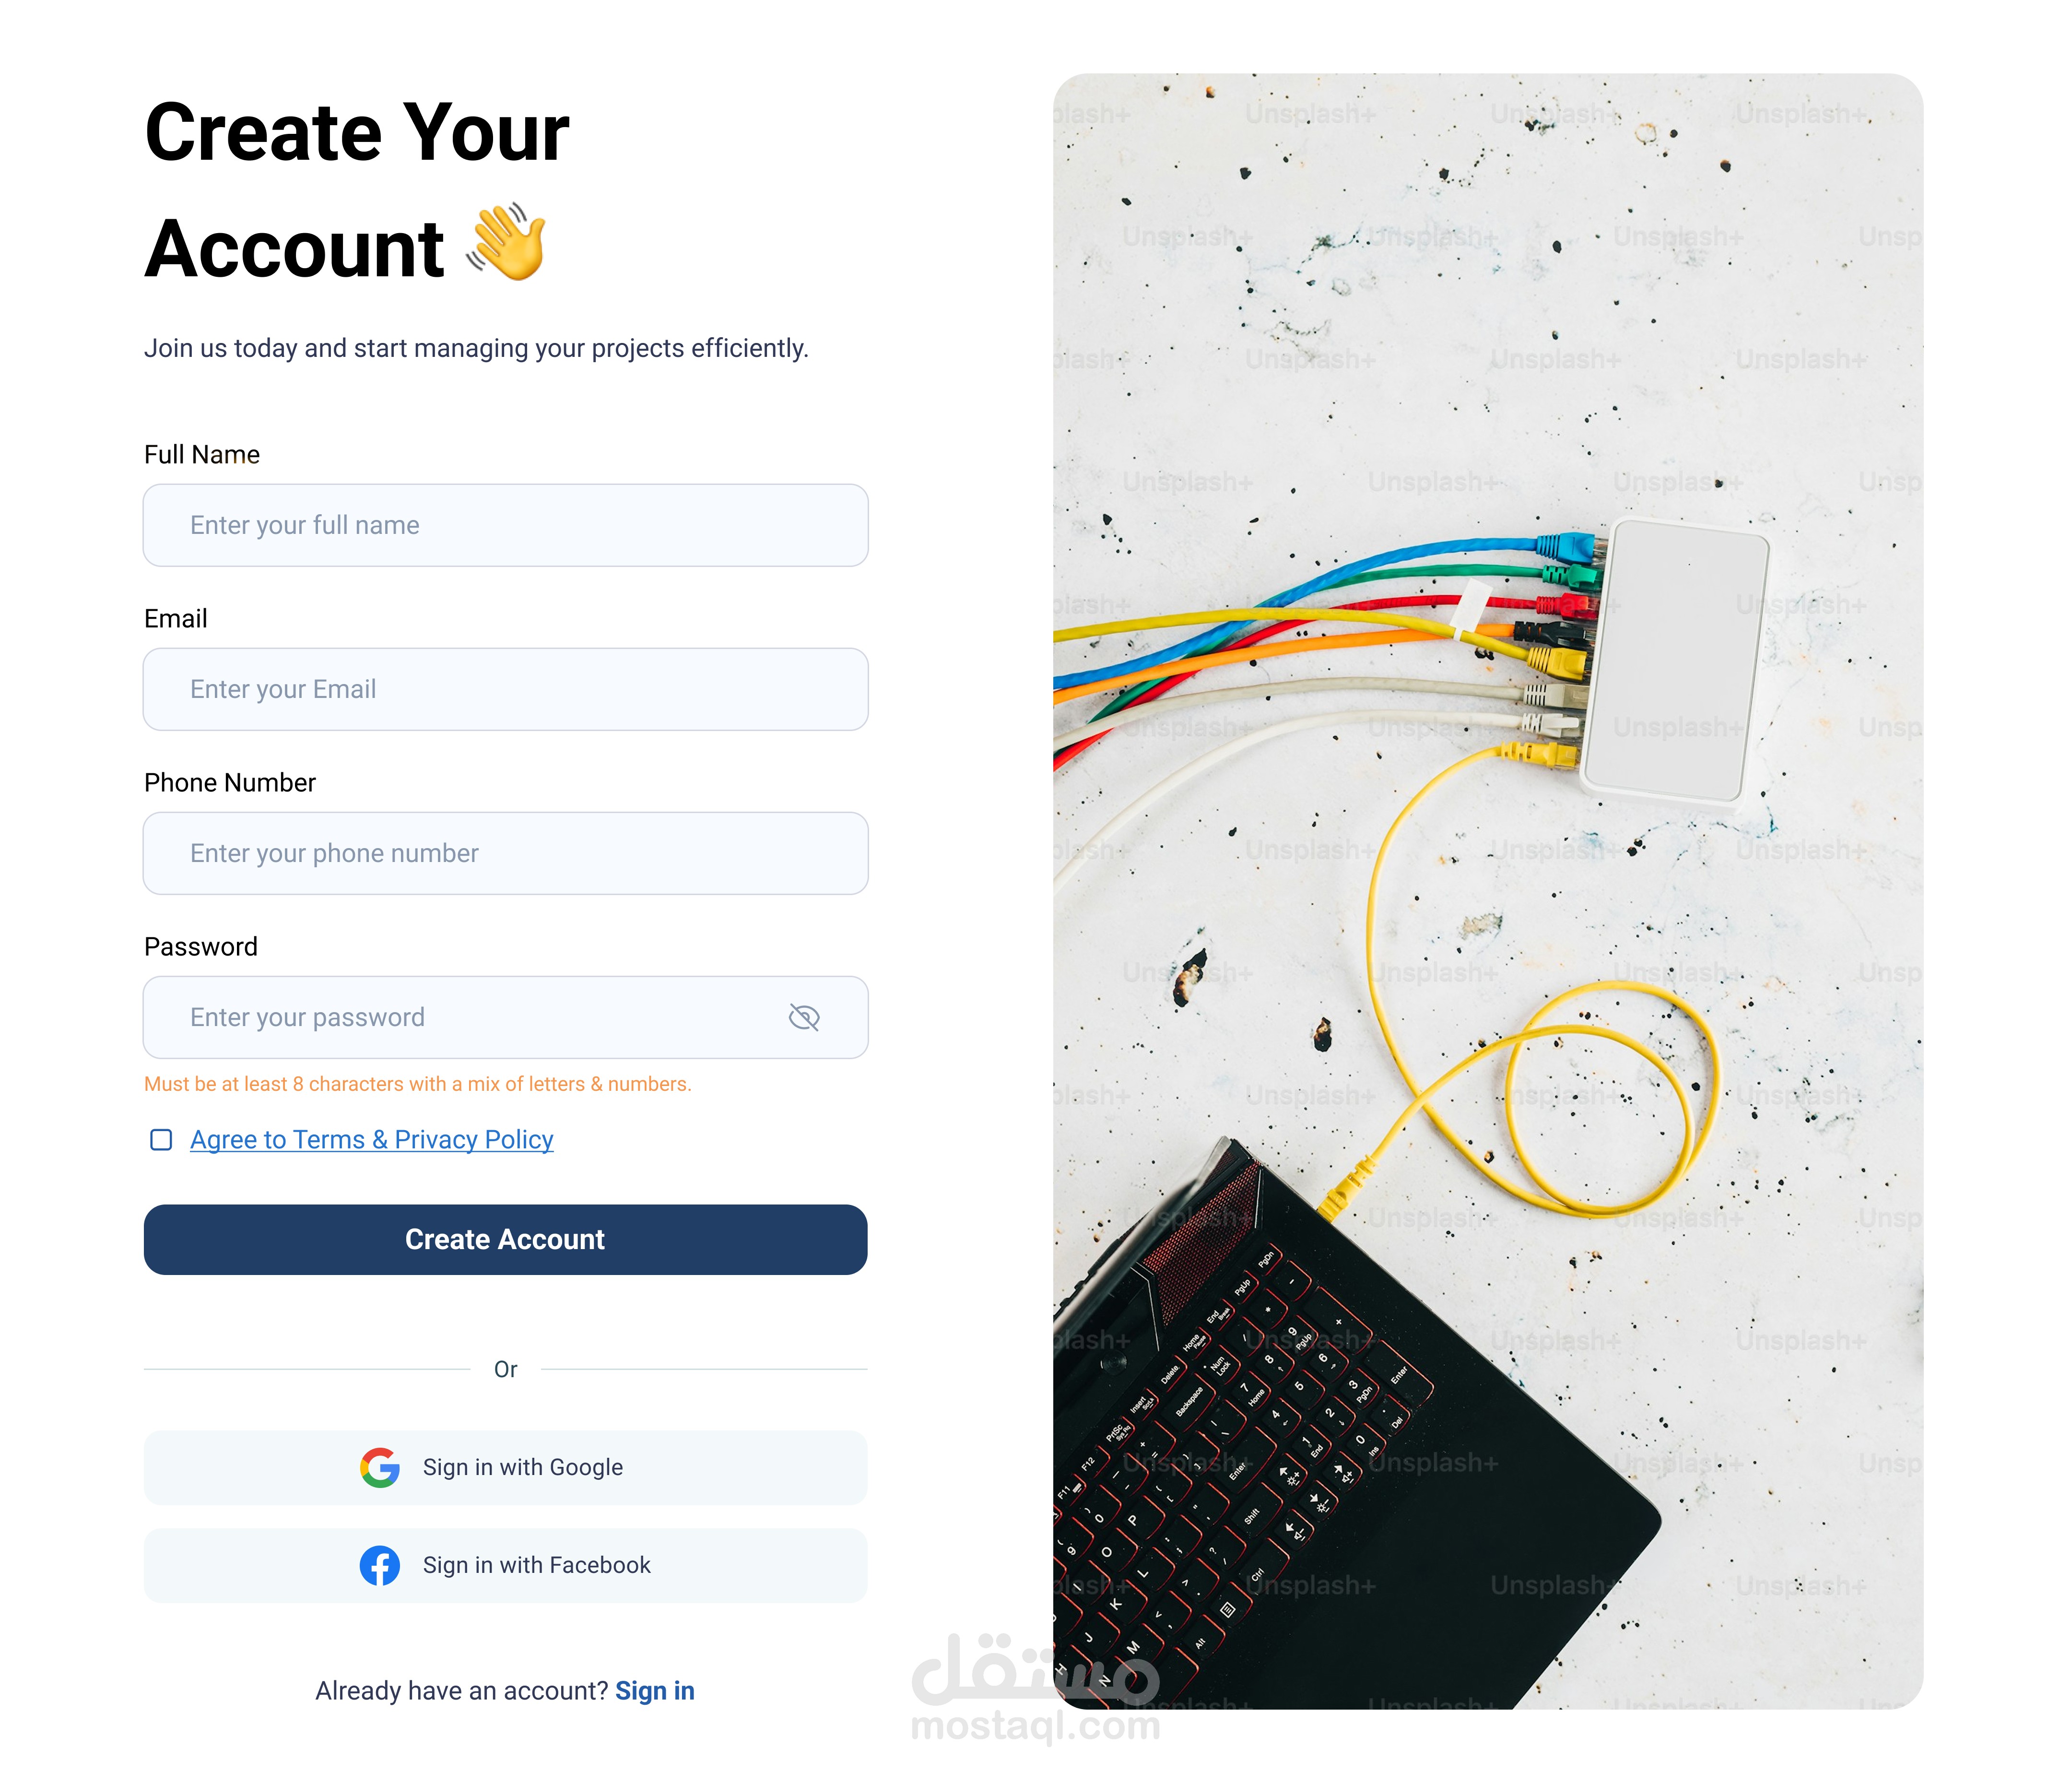Click the cables and laptop photo
2072x1783 pixels.
point(1488,891)
